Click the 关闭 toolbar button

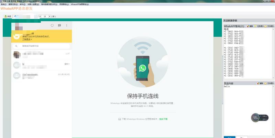point(8,16)
